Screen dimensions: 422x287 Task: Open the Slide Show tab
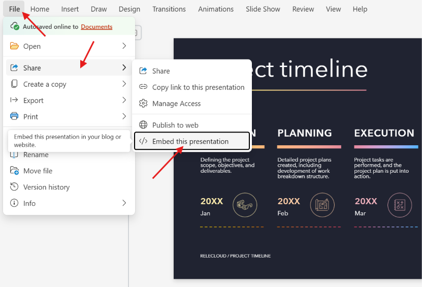pyautogui.click(x=263, y=9)
